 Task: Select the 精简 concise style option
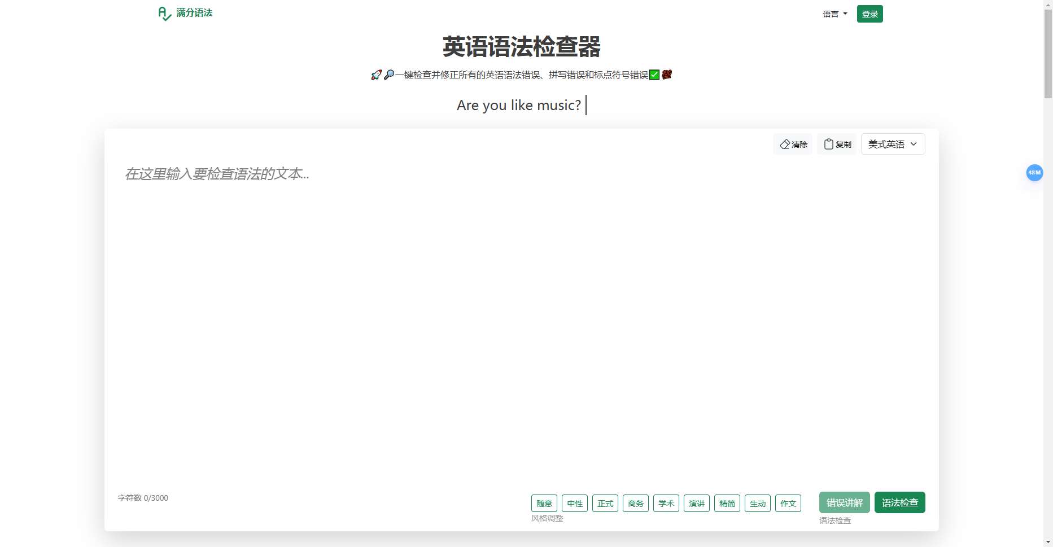point(727,503)
